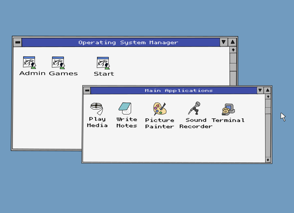Open the Admin program group icon

(29, 63)
